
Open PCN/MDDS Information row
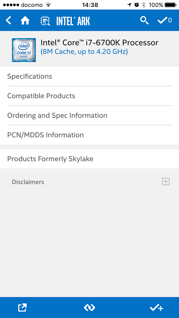90,135
